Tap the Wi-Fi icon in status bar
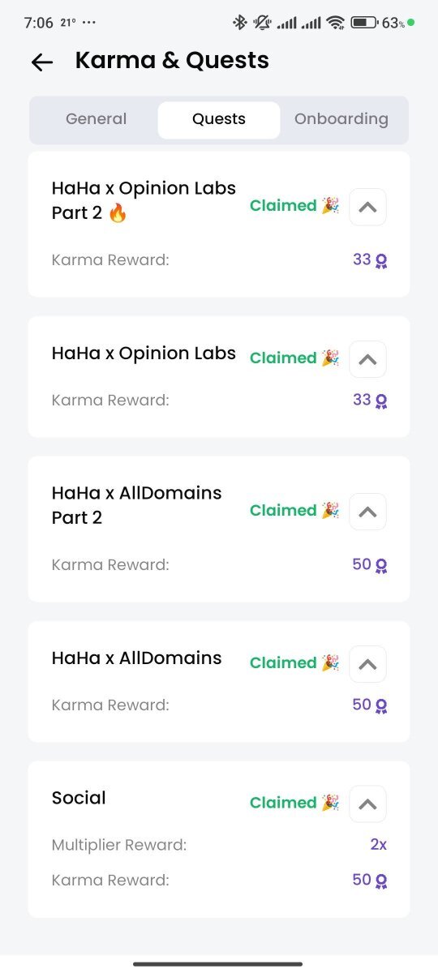438x973 pixels. (335, 23)
